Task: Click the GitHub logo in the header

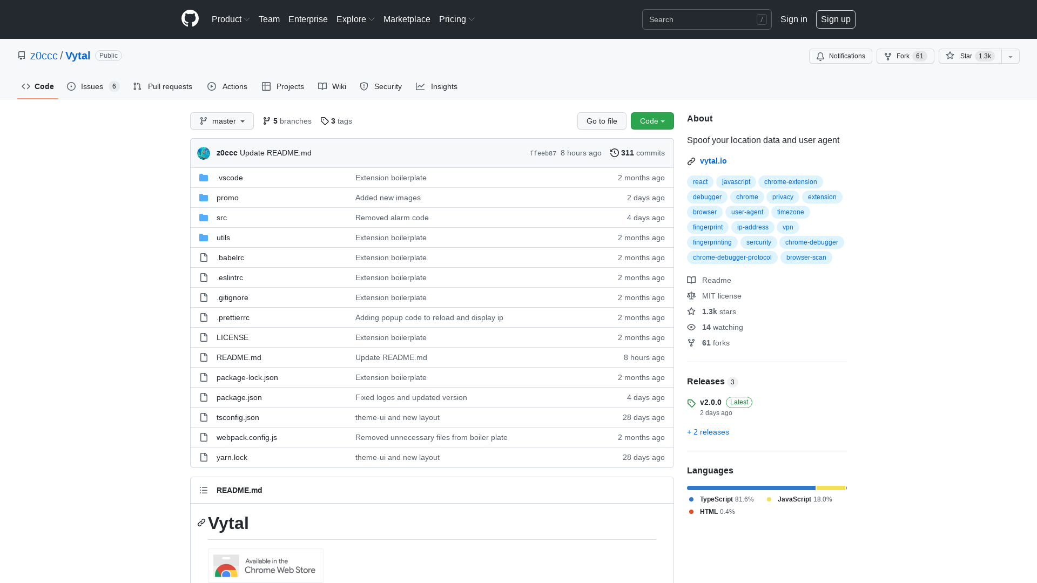Action: pyautogui.click(x=190, y=19)
